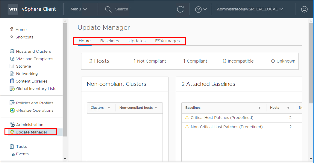Switch to the Baselines tab

[110, 41]
